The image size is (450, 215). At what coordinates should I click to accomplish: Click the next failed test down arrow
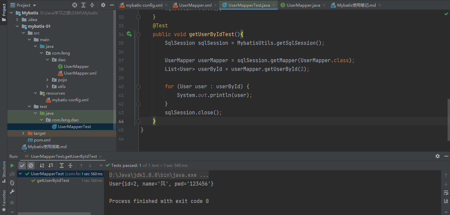[90, 165]
